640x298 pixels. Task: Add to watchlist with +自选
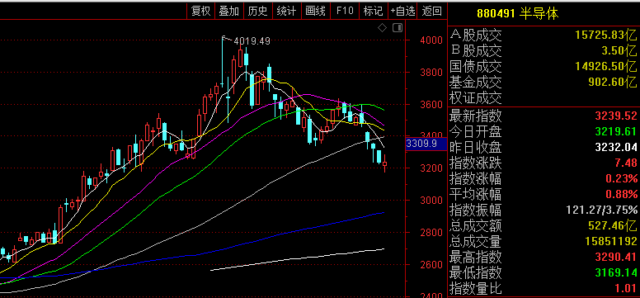point(402,11)
